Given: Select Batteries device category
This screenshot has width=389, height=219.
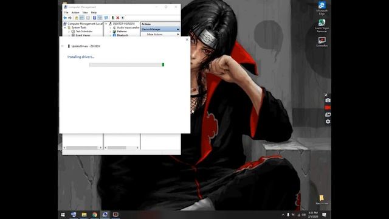Looking at the screenshot, I should point(122,32).
